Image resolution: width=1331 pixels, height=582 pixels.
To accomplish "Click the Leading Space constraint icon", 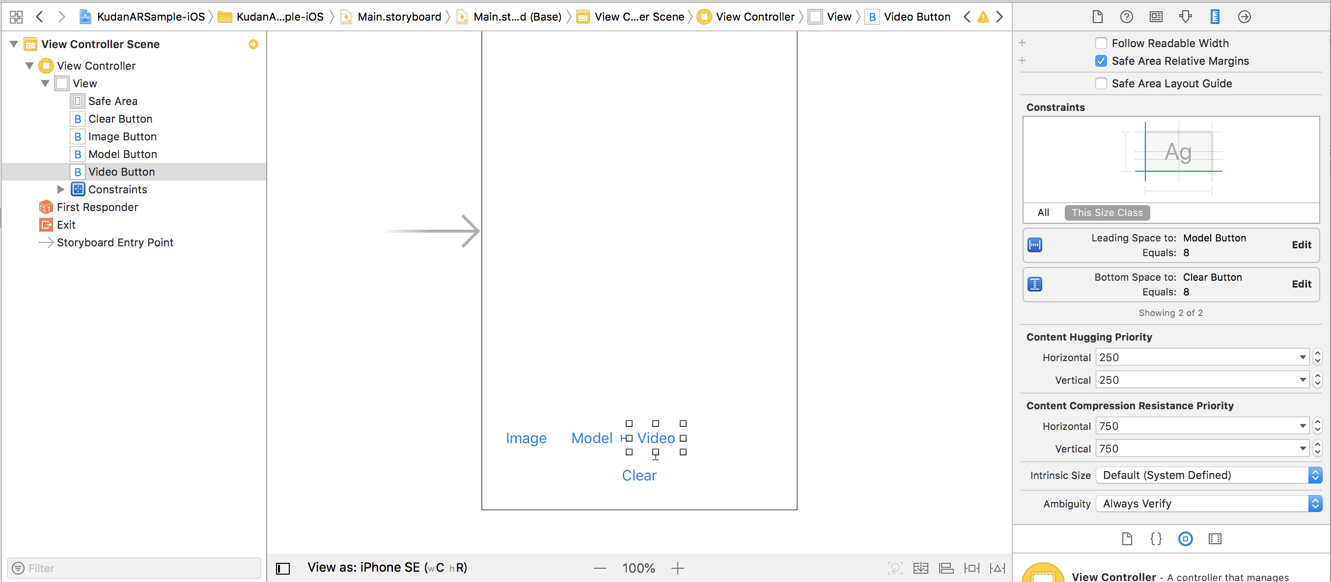I will [x=1034, y=245].
